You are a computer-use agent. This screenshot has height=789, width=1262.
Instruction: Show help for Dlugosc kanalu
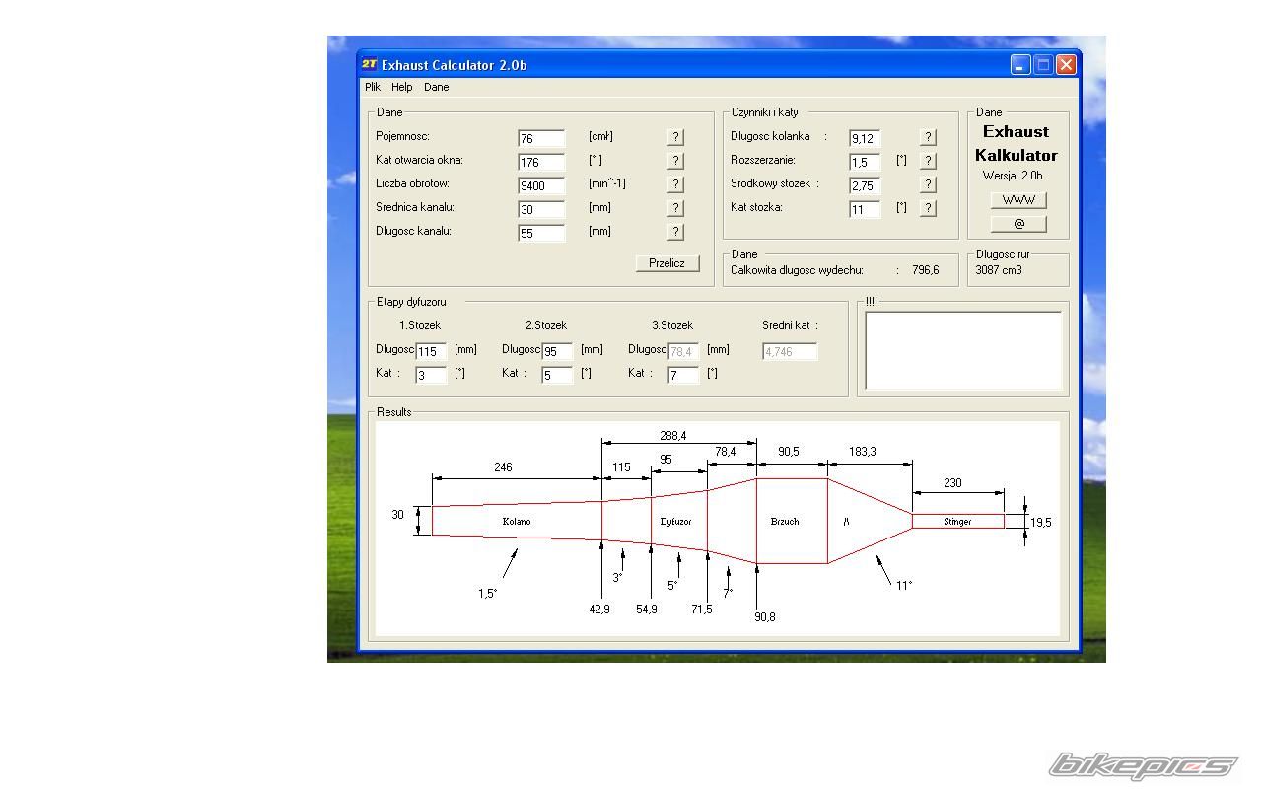coord(675,232)
